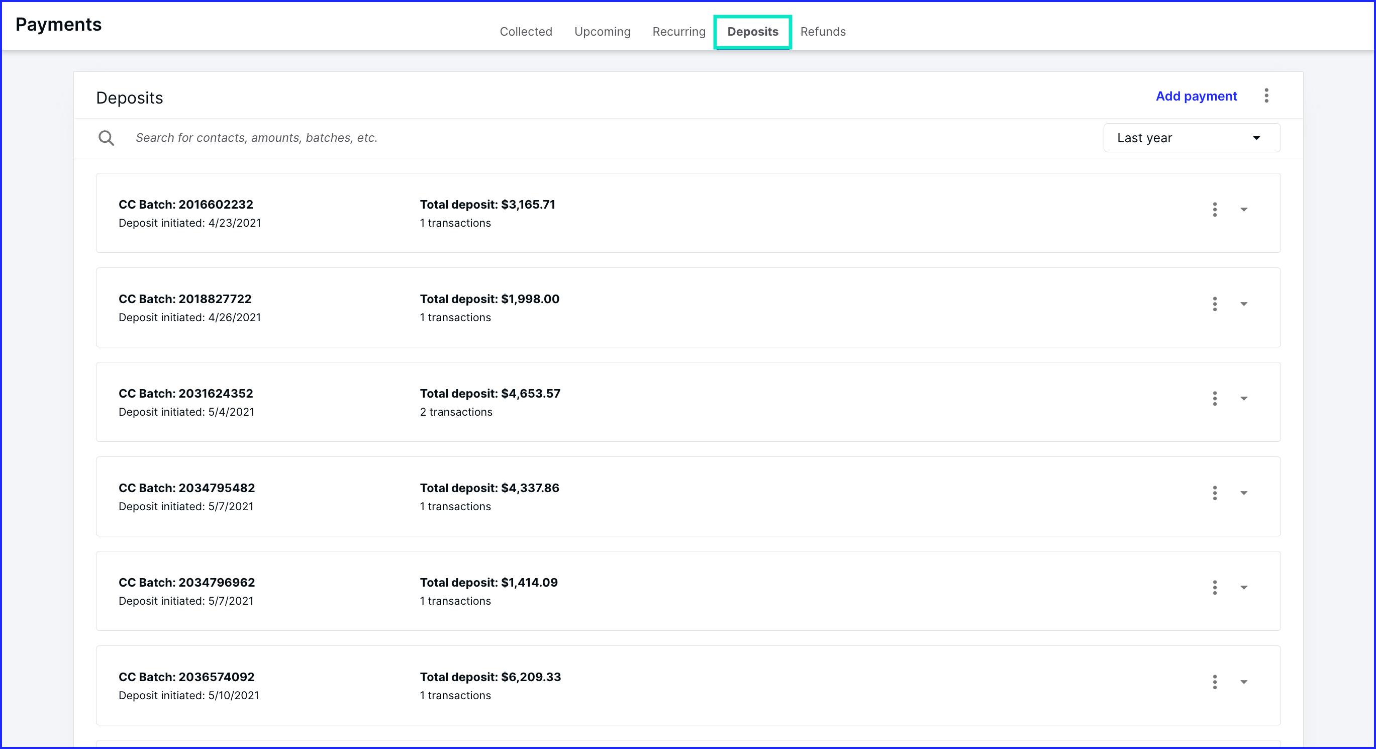Image resolution: width=1376 pixels, height=749 pixels.
Task: Click the Payments page heading
Action: point(58,25)
